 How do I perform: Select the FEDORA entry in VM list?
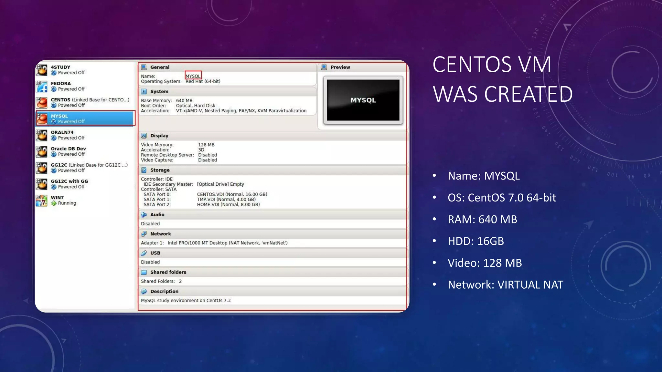coord(85,86)
